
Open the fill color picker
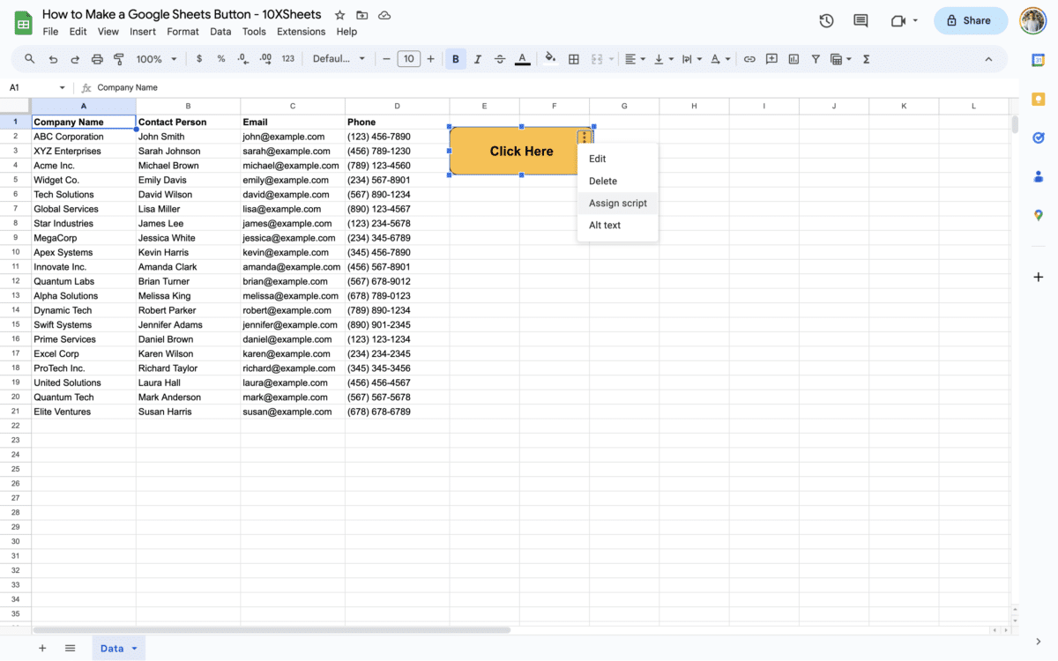click(550, 58)
